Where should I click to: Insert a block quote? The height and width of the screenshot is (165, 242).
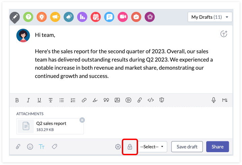pyautogui.click(x=106, y=100)
